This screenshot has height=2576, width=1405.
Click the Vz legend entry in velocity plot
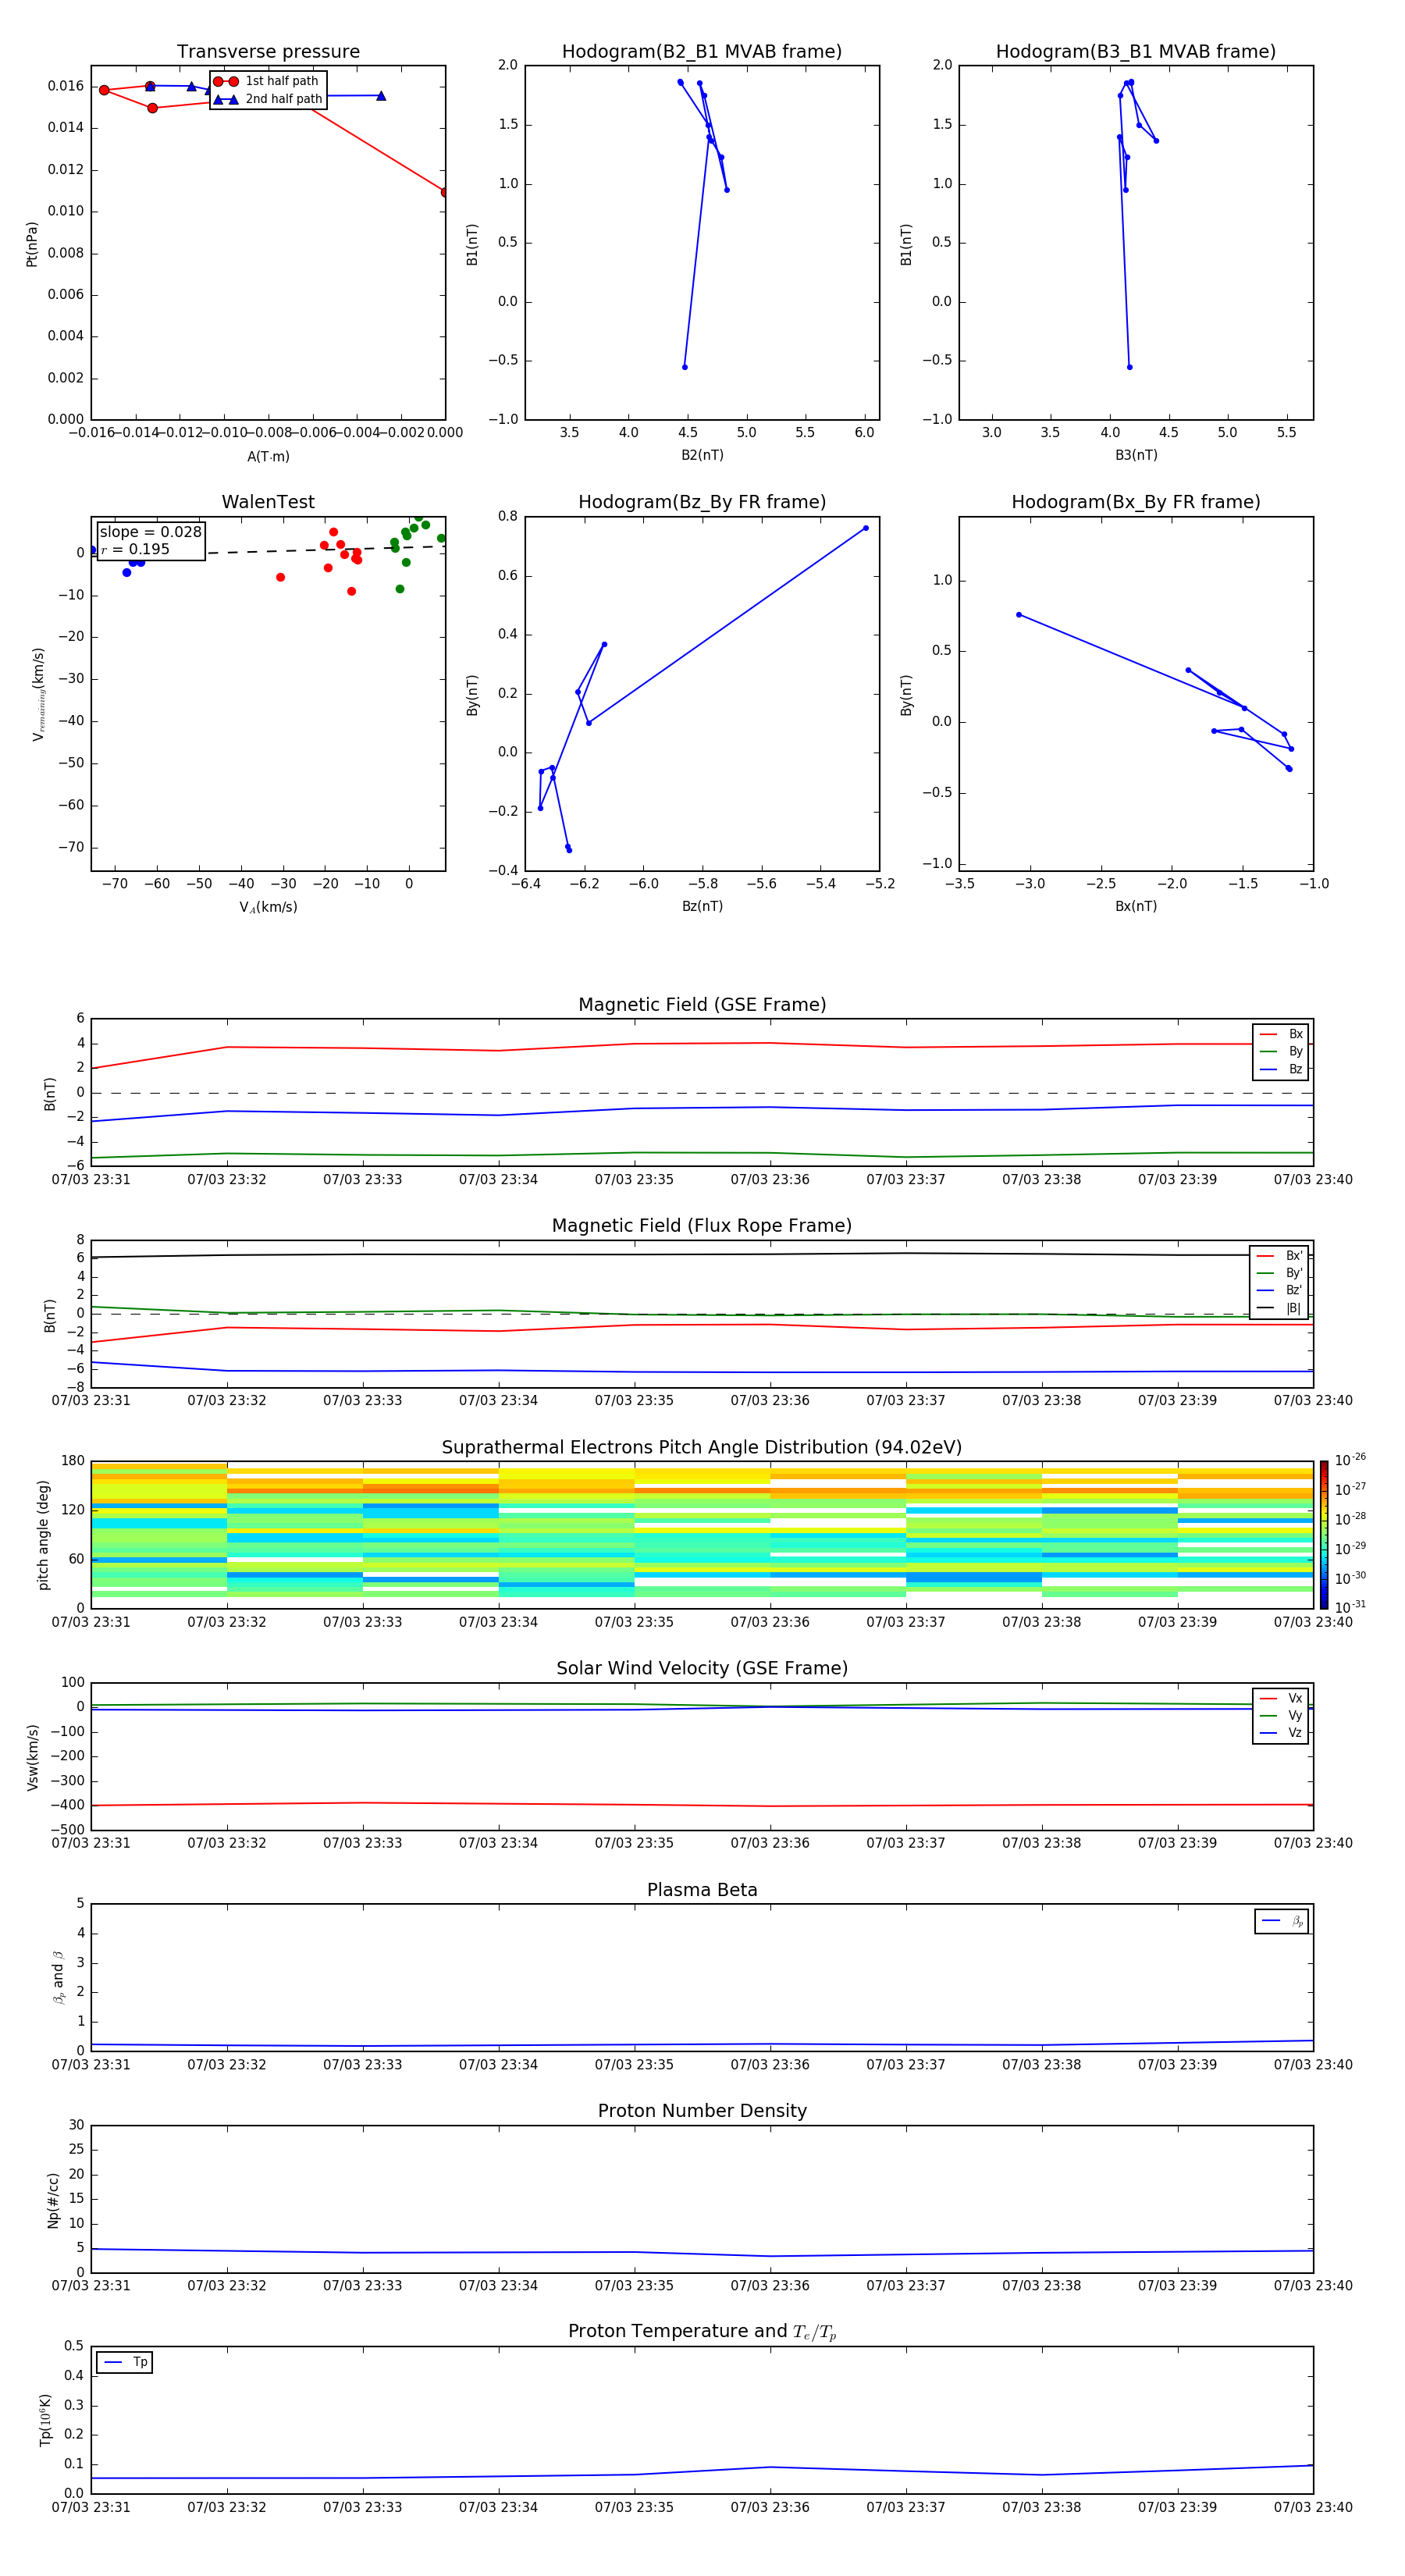tap(1281, 1733)
